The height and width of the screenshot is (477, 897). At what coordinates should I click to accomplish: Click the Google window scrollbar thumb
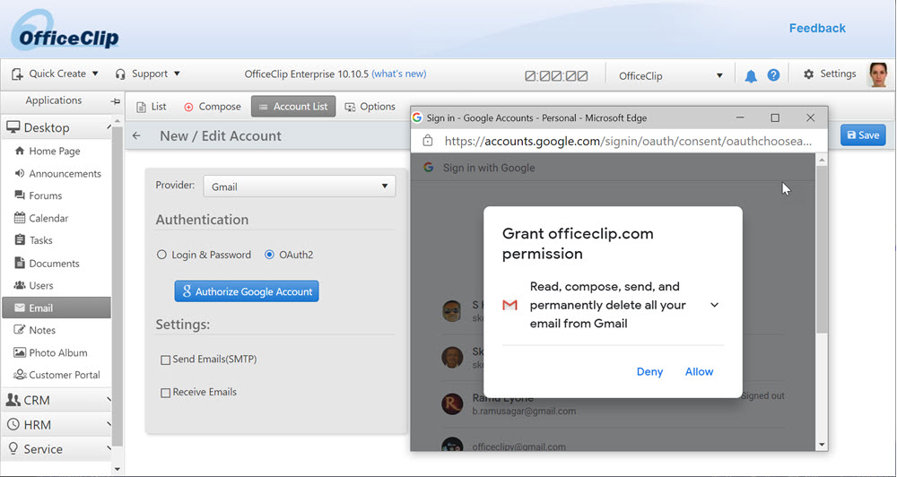pyautogui.click(x=822, y=249)
